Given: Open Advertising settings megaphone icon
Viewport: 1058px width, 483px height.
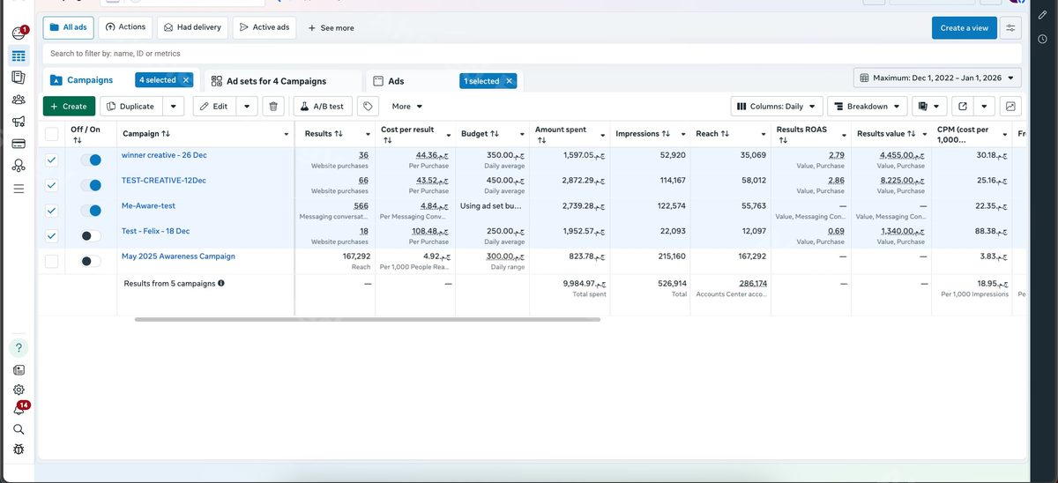Looking at the screenshot, I should click(19, 122).
